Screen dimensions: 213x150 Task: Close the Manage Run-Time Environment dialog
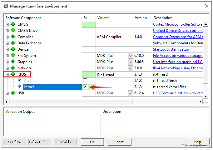(x=207, y=6)
